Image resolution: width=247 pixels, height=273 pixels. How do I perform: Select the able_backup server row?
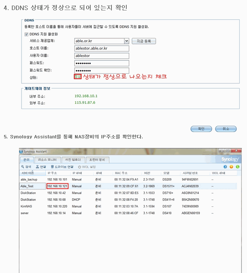(x=128, y=180)
